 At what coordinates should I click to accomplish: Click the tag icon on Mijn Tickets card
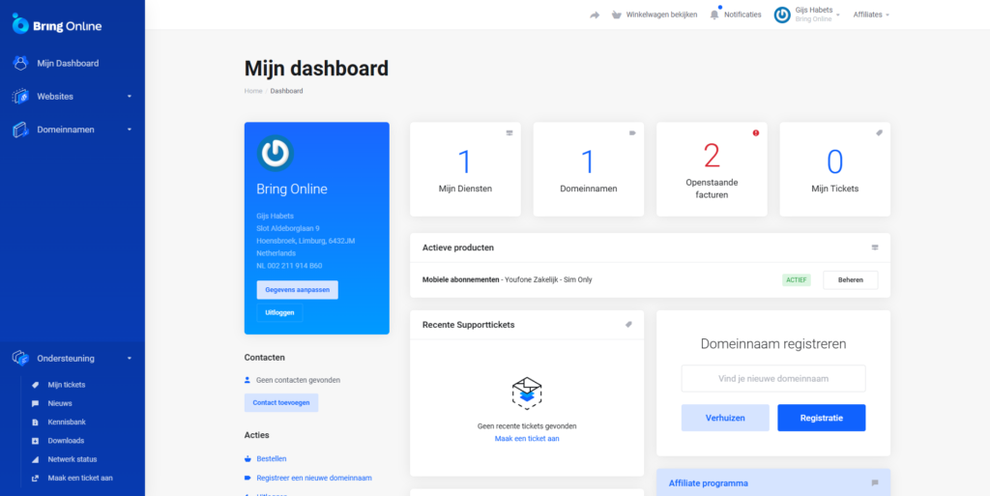point(879,133)
